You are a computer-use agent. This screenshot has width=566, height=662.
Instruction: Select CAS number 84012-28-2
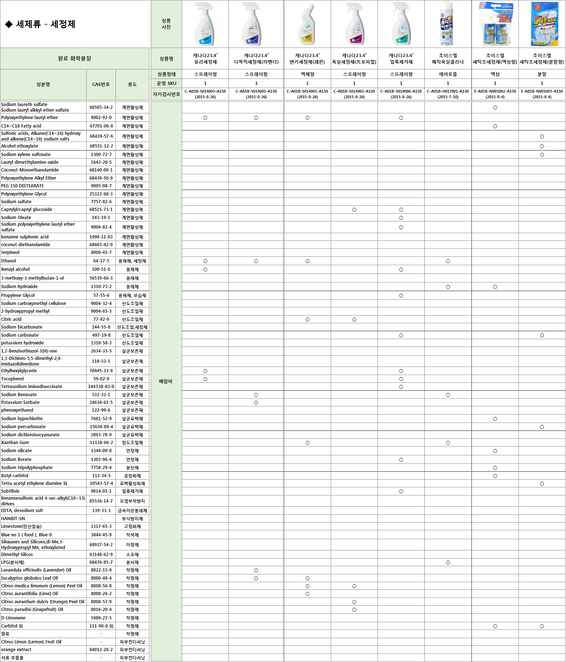[101, 650]
